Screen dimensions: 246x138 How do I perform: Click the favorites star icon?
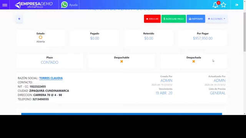click(224, 5)
